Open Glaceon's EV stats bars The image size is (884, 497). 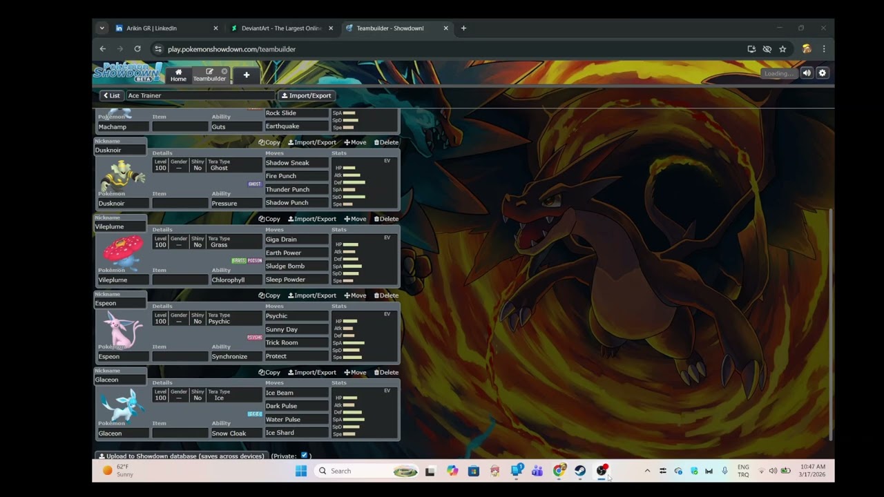coord(364,412)
